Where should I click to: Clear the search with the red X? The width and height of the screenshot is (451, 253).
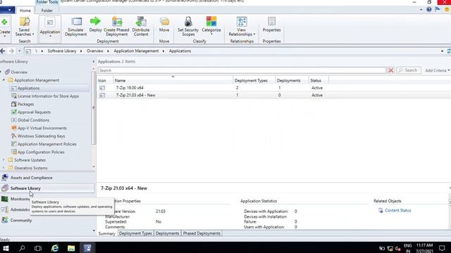pyautogui.click(x=390, y=70)
